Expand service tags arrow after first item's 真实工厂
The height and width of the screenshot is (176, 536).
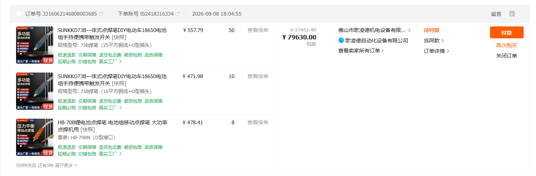click(120, 61)
